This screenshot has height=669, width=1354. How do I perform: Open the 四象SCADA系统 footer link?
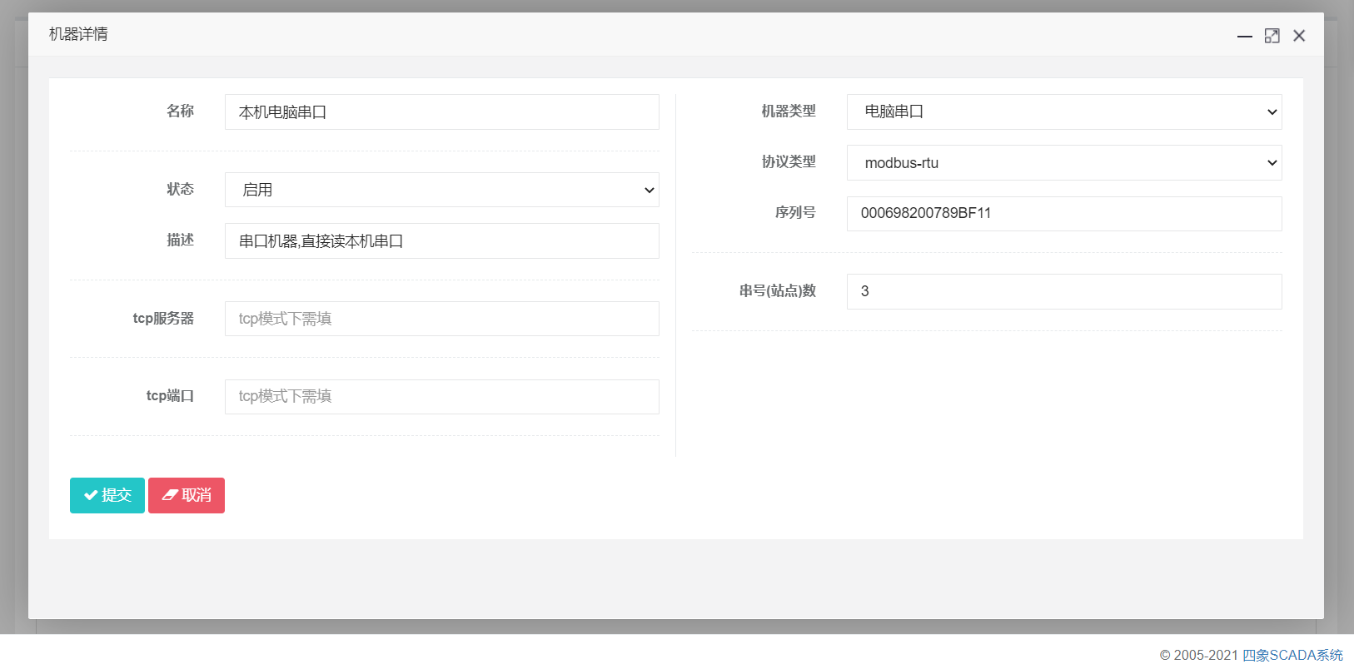1292,655
